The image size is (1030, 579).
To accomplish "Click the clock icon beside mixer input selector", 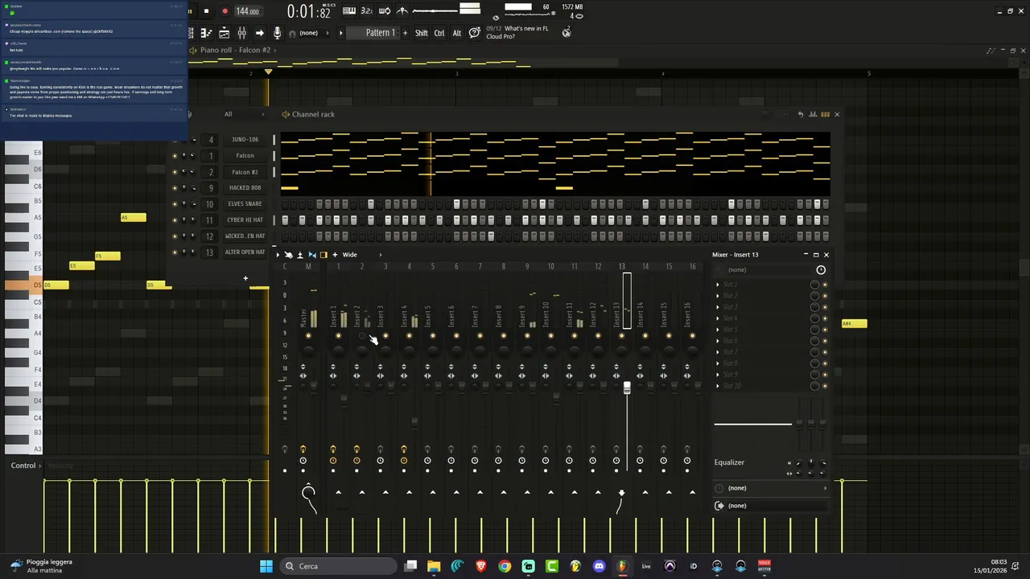I will 821,270.
